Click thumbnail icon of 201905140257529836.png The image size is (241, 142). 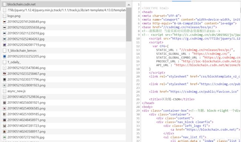coord(4,97)
